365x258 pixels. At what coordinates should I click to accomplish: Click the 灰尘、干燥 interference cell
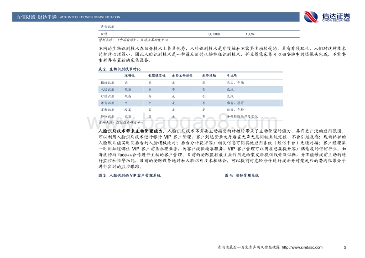pyautogui.click(x=235, y=83)
